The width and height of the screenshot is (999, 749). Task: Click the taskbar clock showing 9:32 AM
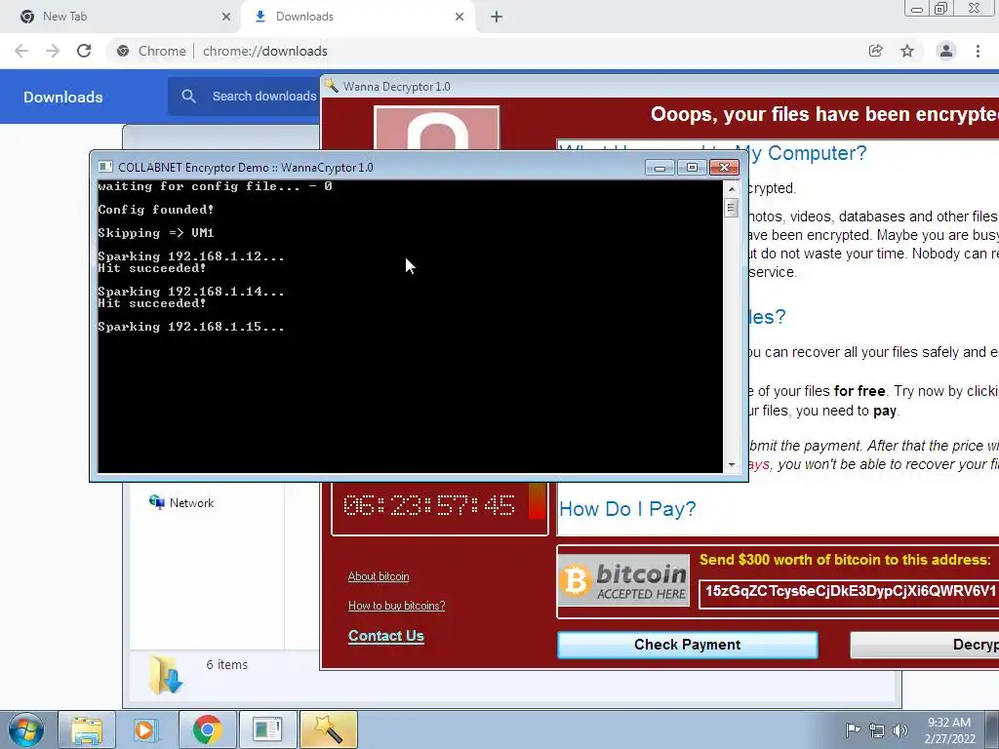(949, 730)
